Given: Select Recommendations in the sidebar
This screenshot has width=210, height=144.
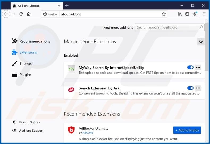Looking at the screenshot, I should pos(31,41).
